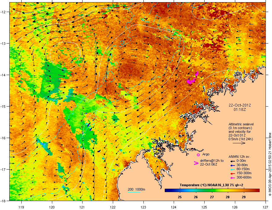Click longitude axis label 125
This screenshot has height=210, width=272.
click(204, 207)
